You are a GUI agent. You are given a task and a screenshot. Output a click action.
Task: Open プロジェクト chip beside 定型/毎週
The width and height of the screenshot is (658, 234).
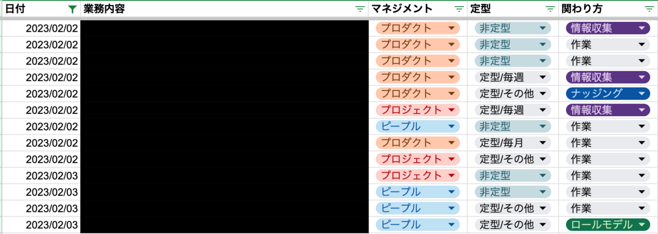pos(418,110)
